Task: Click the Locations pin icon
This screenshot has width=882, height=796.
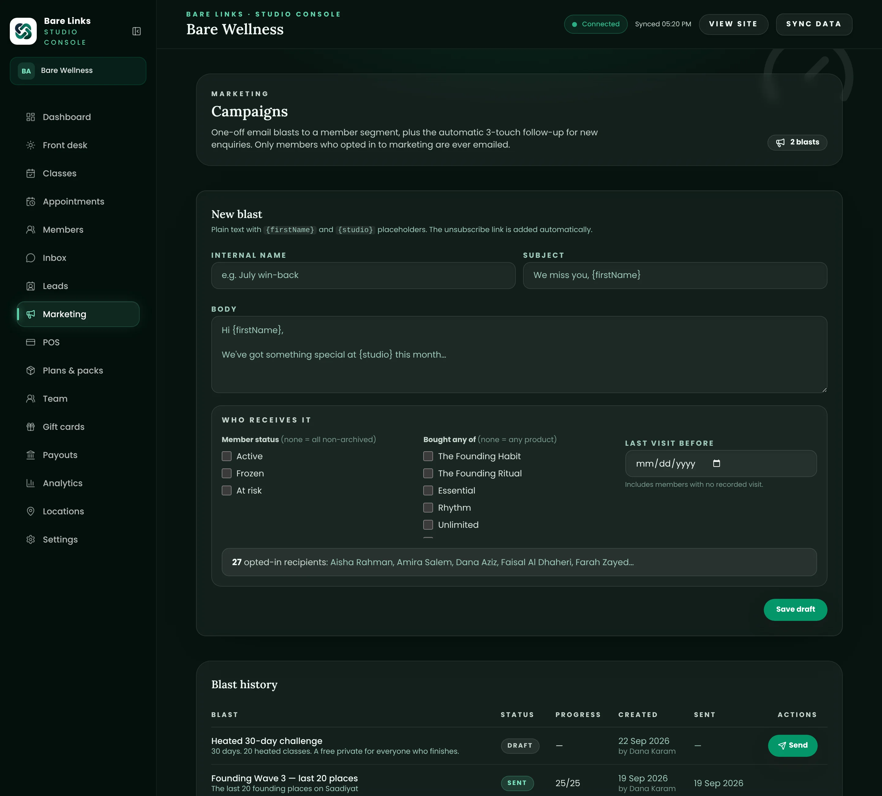Action: [x=31, y=511]
